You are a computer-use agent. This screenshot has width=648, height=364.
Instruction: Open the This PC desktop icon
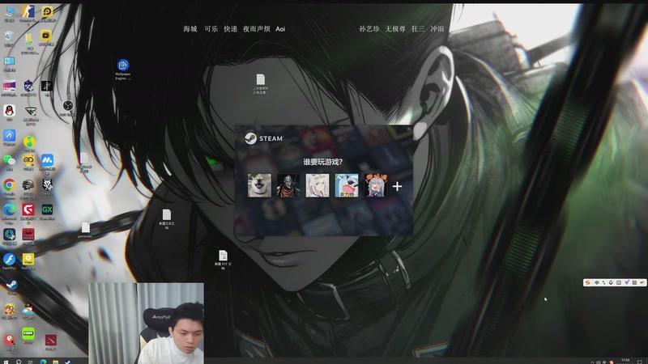coord(9,14)
